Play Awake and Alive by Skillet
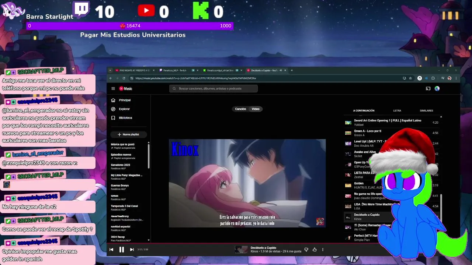Screen dimensions: 472x265 392,154
